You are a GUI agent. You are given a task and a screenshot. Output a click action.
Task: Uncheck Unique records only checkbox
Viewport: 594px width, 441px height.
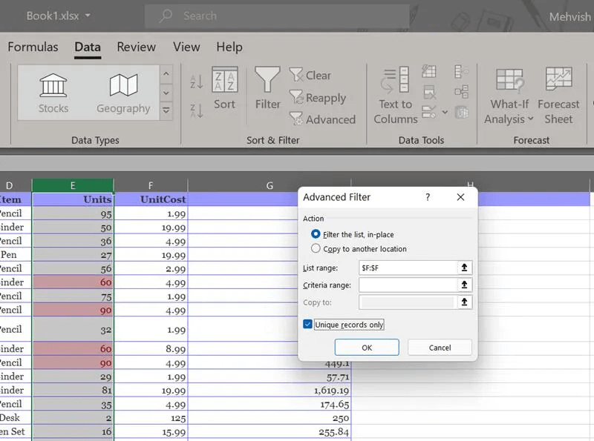(308, 325)
